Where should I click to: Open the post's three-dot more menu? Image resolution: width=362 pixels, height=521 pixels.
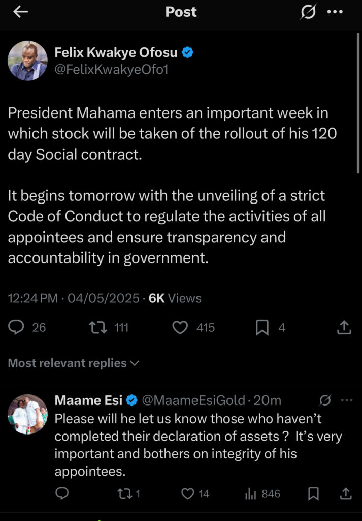335,13
